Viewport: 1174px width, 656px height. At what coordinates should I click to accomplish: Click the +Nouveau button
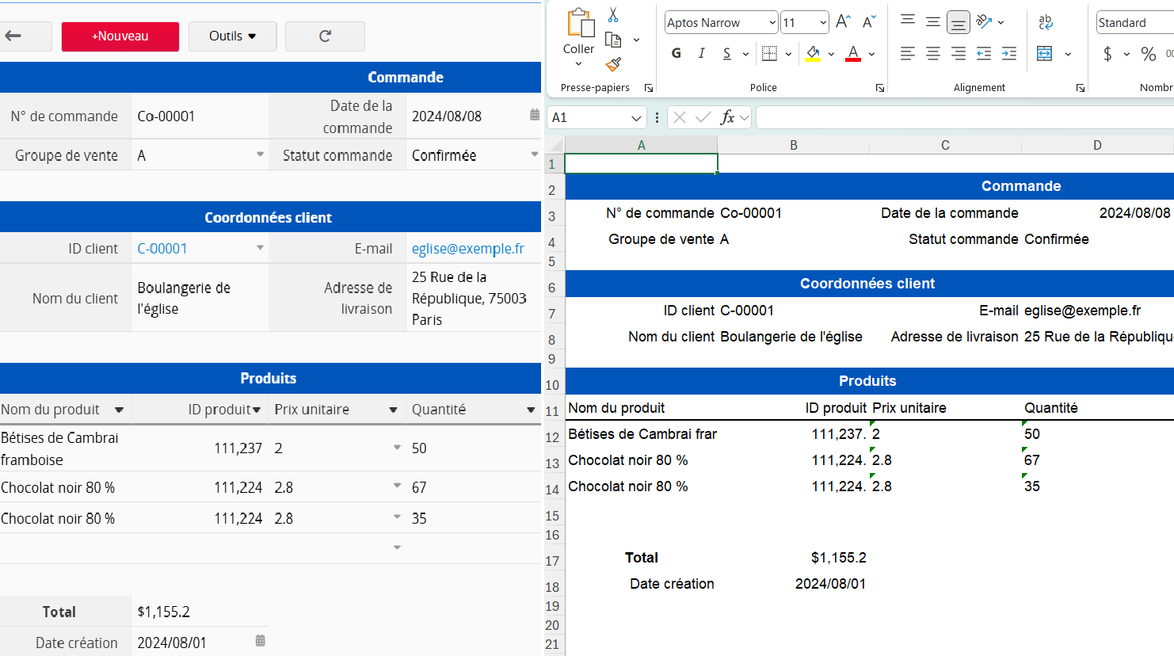click(x=120, y=36)
